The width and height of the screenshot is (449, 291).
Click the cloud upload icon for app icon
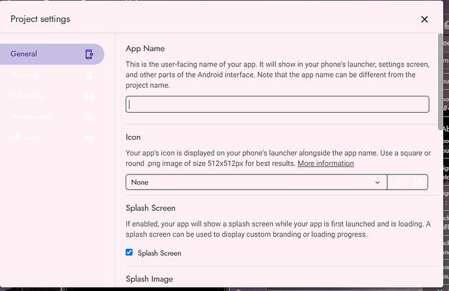(398, 183)
